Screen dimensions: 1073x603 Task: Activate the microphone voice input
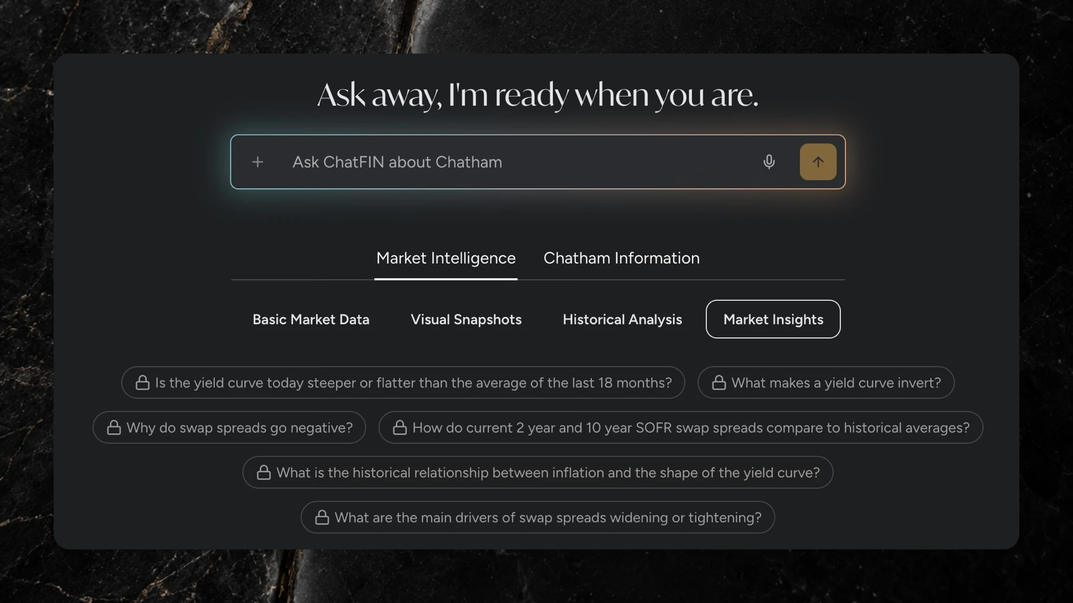tap(769, 162)
